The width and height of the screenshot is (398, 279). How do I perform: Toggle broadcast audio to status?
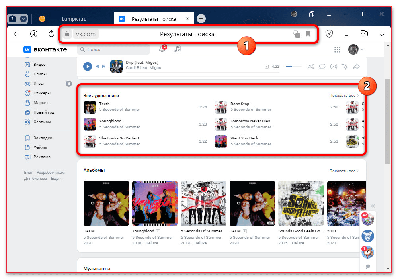334,67
